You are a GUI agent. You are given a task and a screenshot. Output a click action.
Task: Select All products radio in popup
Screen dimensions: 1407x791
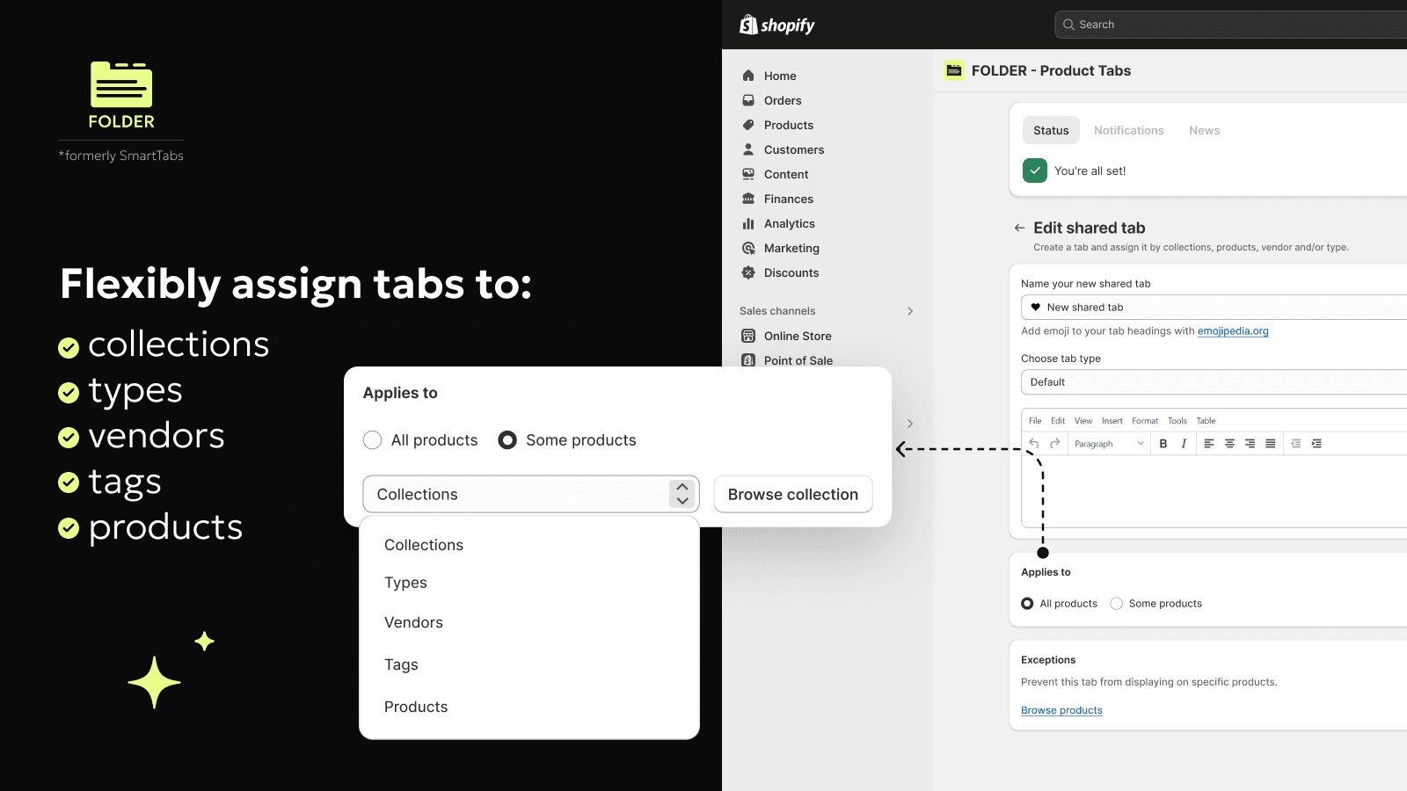(372, 440)
